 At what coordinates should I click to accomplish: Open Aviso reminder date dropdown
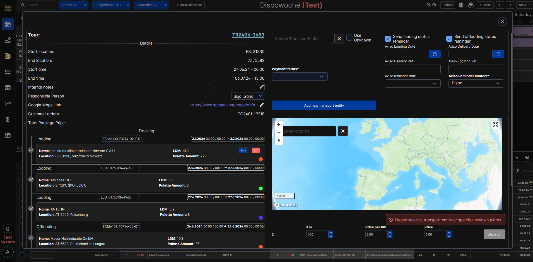point(413,84)
